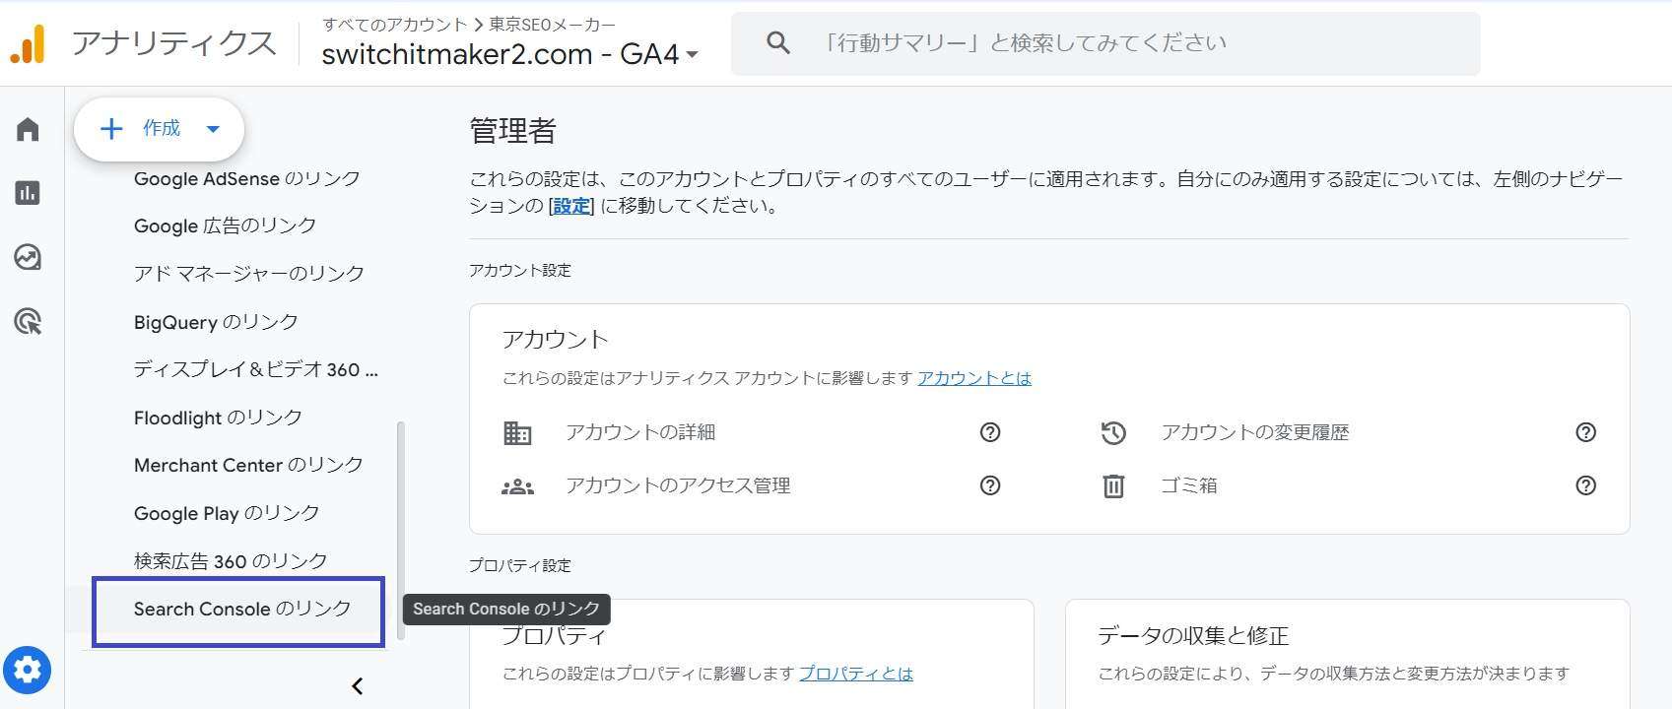Image resolution: width=1672 pixels, height=709 pixels.
Task: Click the 設定 link in description
Action: [x=571, y=206]
